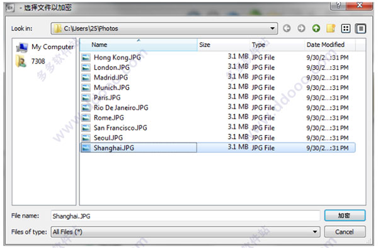Select Rio De Janeiro.JPG file name
This screenshot has width=378, height=248.
pos(121,108)
